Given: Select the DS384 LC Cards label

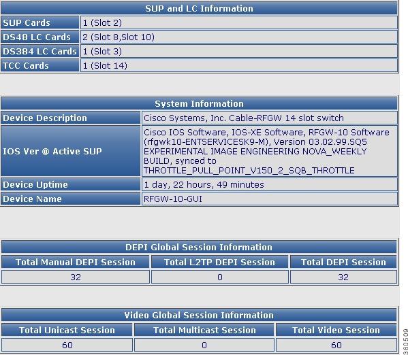Looking at the screenshot, I should pyautogui.click(x=40, y=51).
